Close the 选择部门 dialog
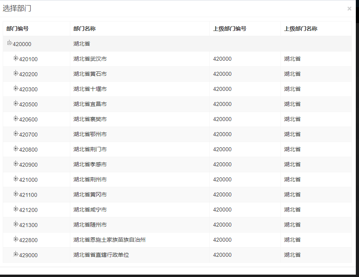 click(x=349, y=8)
